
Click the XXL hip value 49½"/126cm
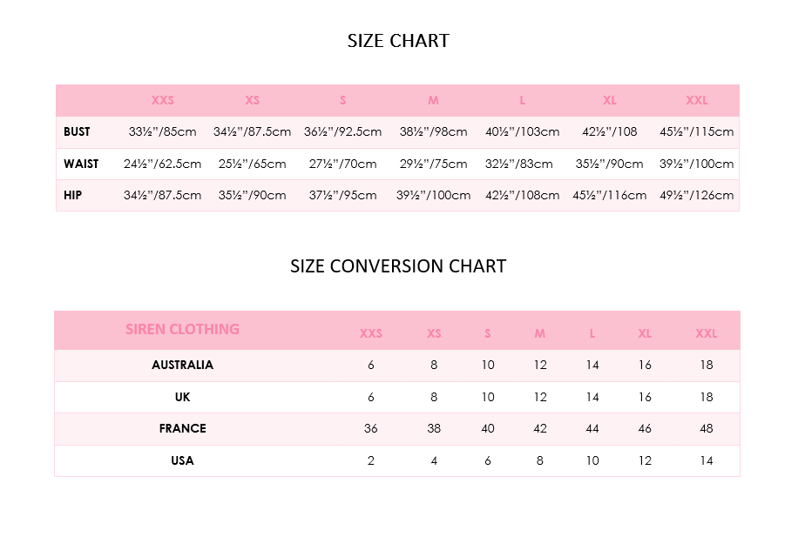(x=696, y=195)
